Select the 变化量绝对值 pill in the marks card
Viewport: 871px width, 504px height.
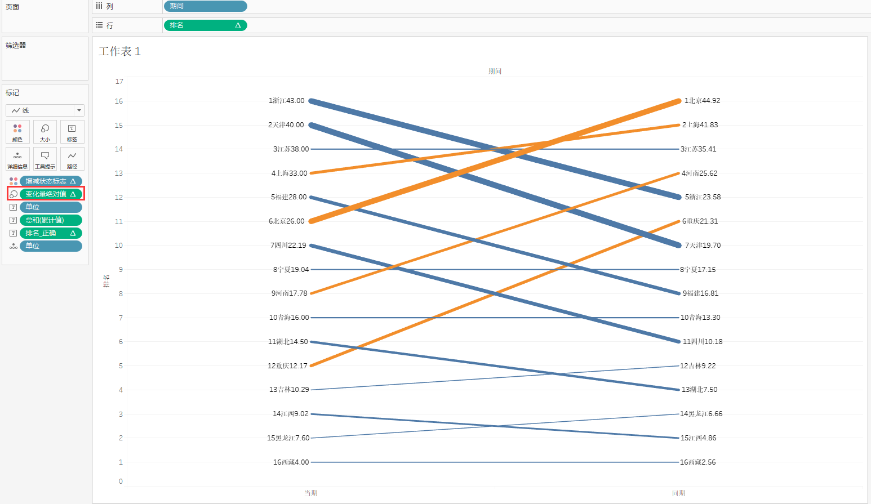pos(51,194)
